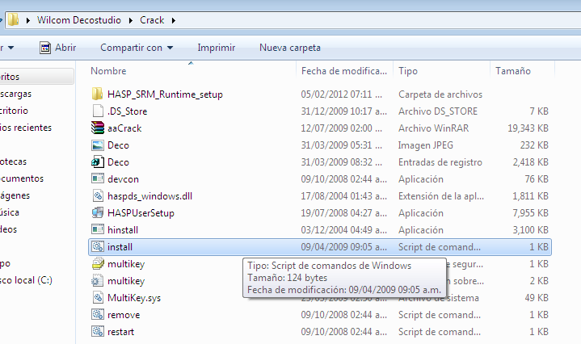
Task: Select the Deco registry entries icon
Action: point(98,162)
